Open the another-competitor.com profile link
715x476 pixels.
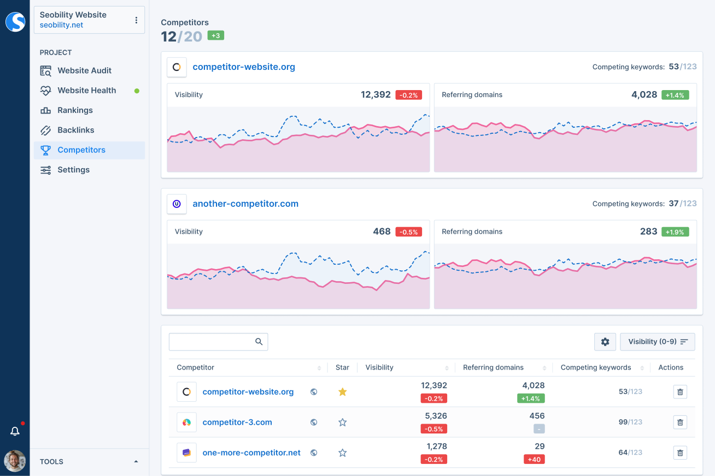pyautogui.click(x=245, y=204)
